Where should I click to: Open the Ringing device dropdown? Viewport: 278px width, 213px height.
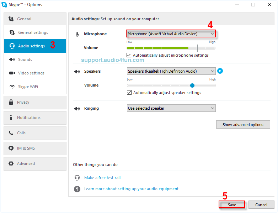click(x=171, y=108)
